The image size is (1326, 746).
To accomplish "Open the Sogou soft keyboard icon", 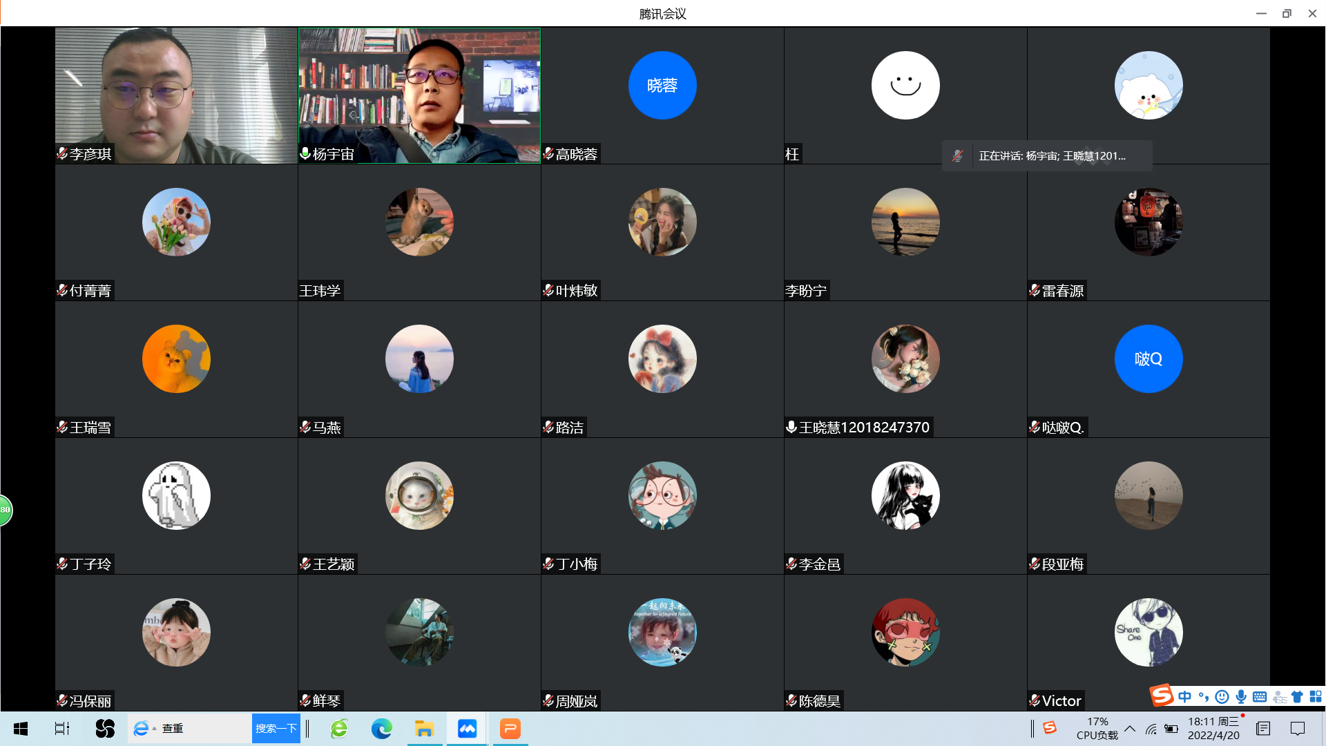I will 1260,696.
